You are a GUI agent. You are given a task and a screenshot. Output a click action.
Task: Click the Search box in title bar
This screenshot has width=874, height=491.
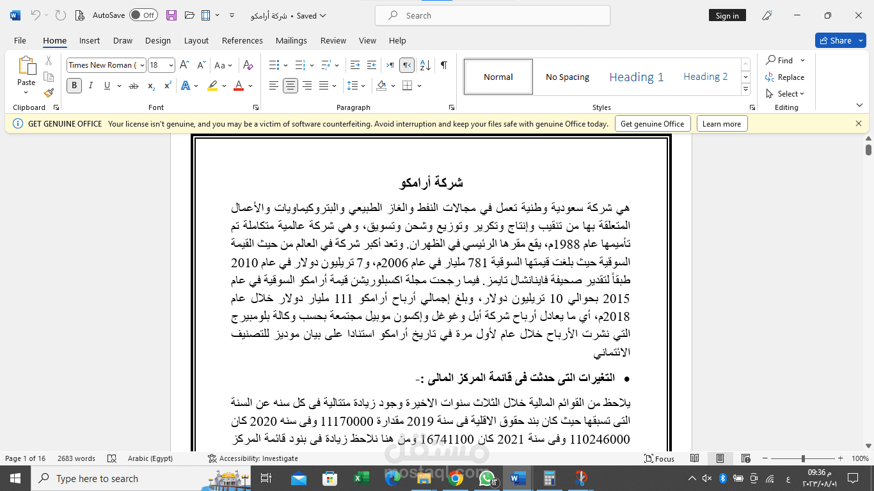tap(492, 15)
